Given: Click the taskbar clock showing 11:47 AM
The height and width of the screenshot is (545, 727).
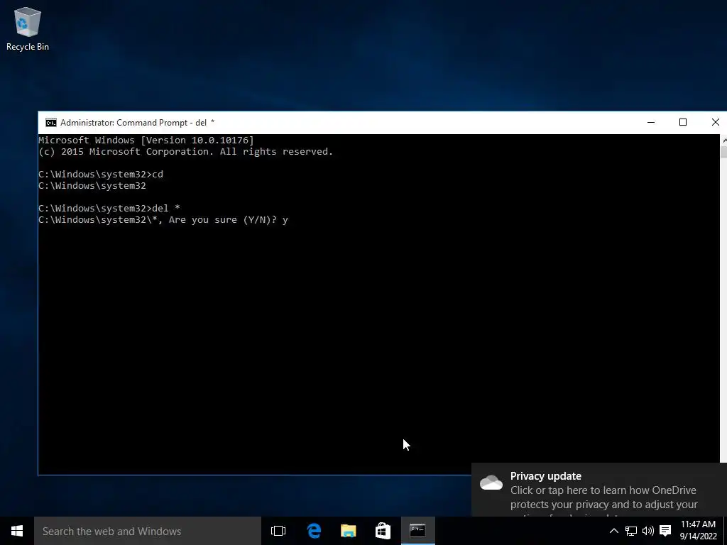Looking at the screenshot, I should pos(699,531).
